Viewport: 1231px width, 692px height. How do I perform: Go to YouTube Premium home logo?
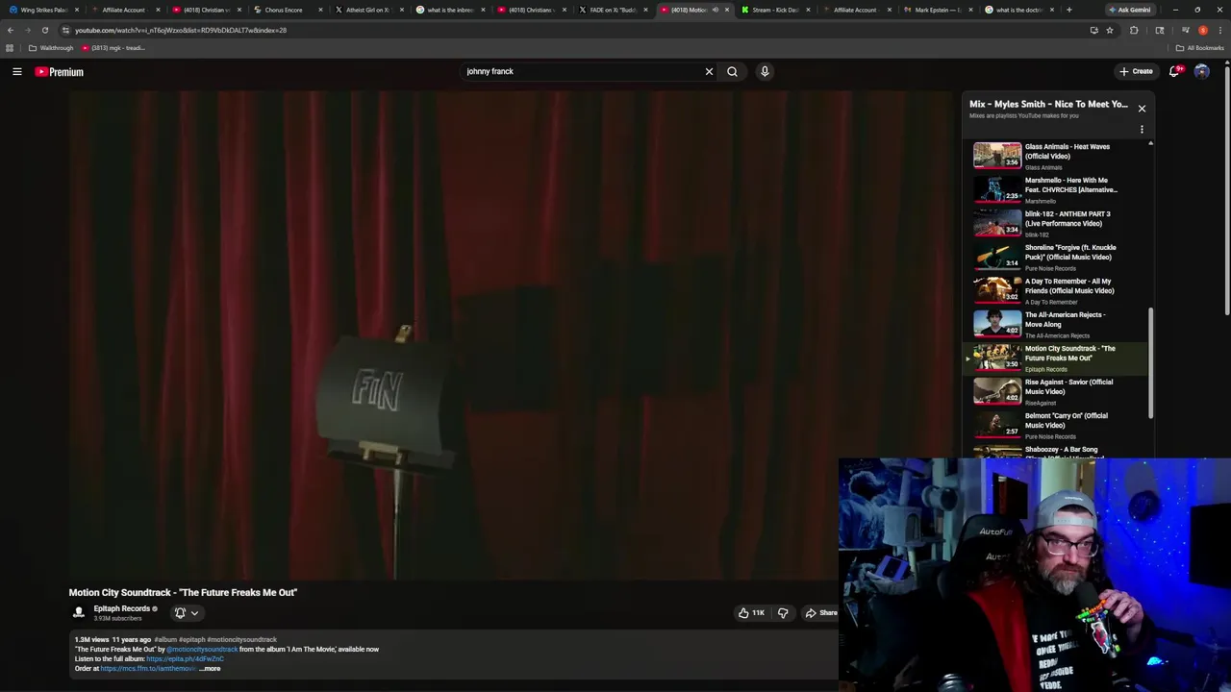point(60,71)
